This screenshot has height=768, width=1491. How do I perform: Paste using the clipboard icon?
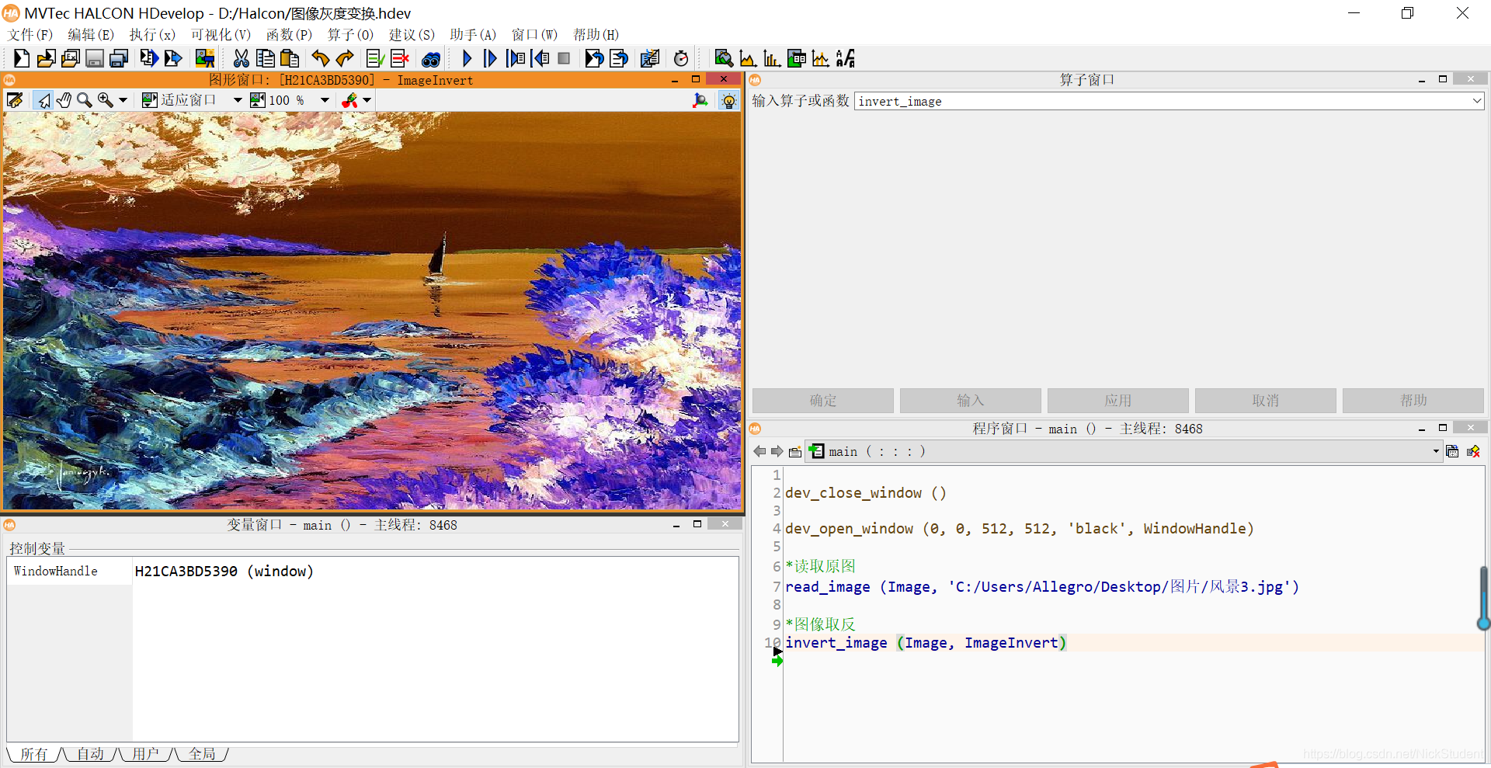(290, 58)
